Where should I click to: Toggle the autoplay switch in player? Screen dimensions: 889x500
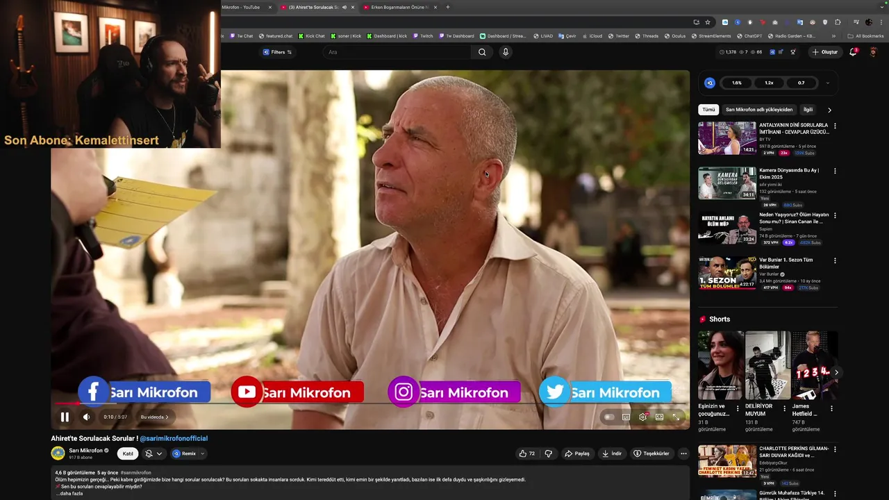click(609, 417)
